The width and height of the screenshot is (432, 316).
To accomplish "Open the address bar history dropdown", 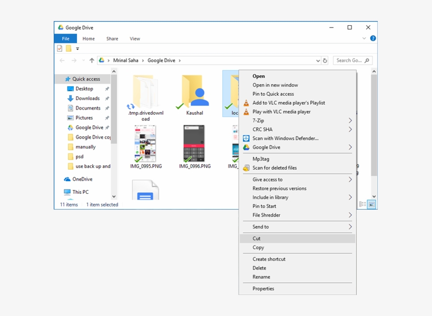I will pyautogui.click(x=318, y=61).
